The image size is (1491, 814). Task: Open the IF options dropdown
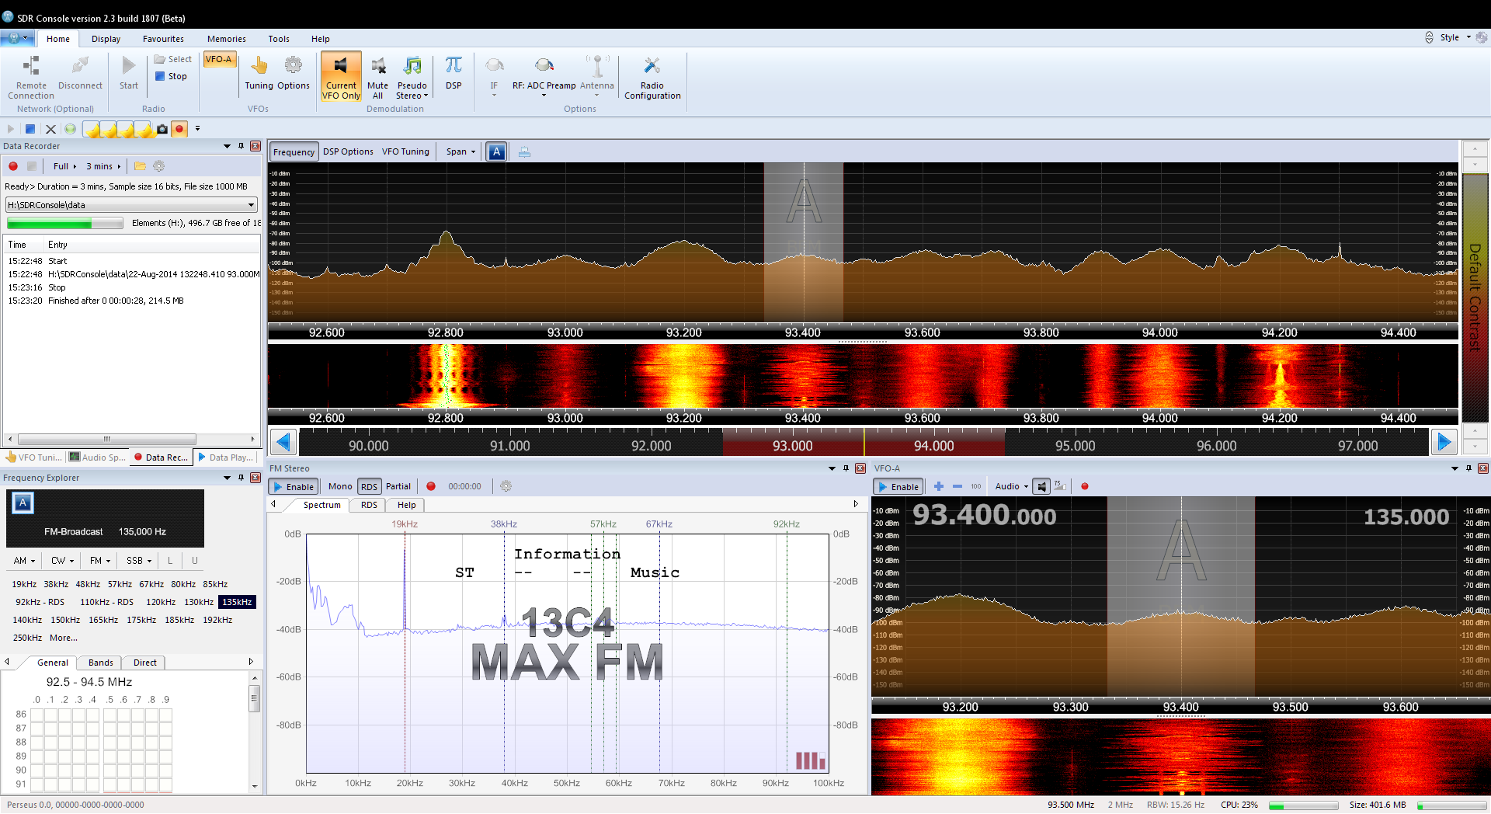(x=494, y=77)
